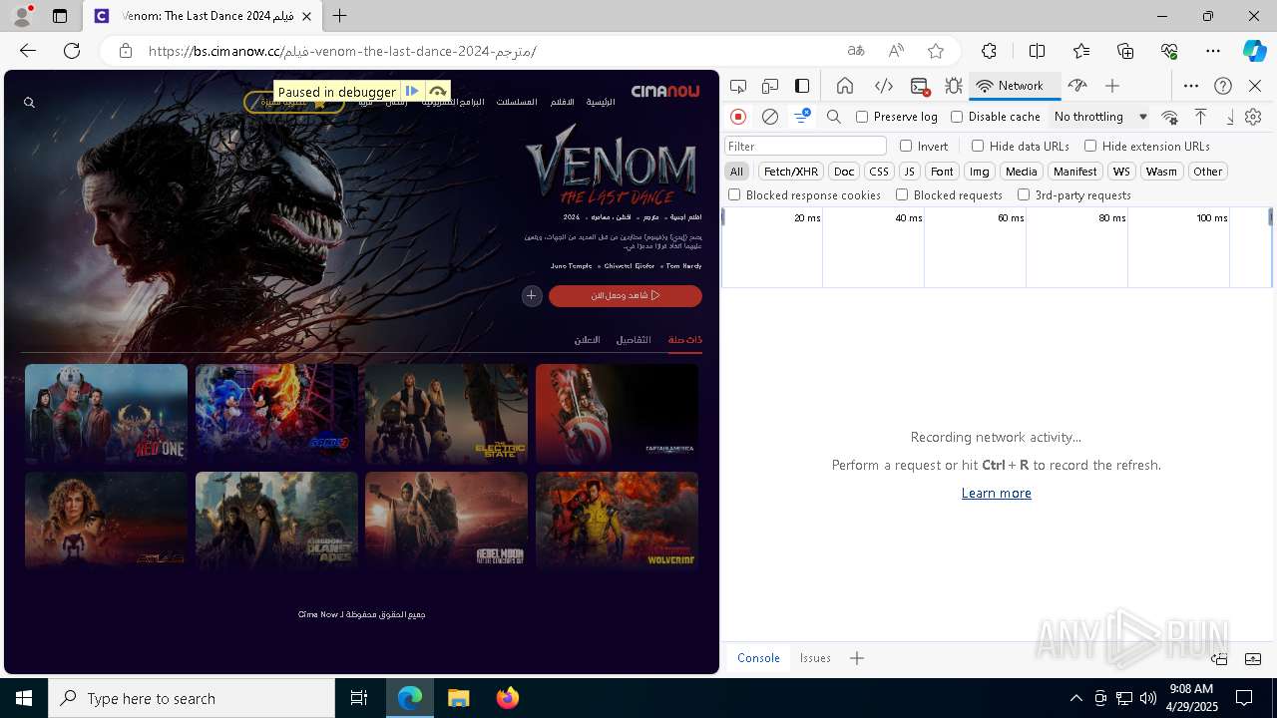Check Hide data URLs
The width and height of the screenshot is (1277, 718).
pyautogui.click(x=978, y=146)
